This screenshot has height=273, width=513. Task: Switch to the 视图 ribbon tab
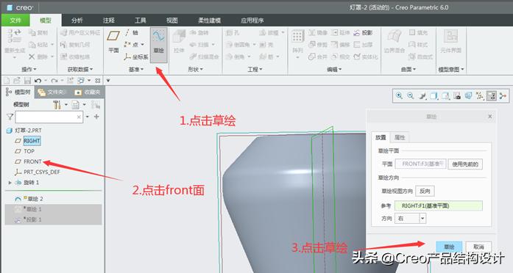point(171,21)
